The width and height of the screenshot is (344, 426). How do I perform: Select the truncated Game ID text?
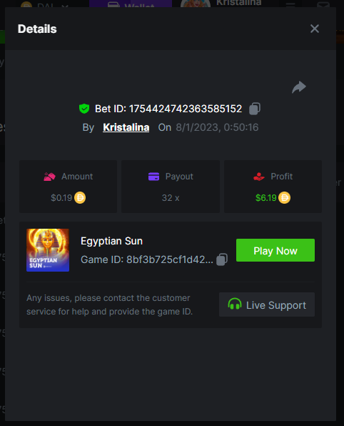(170, 259)
